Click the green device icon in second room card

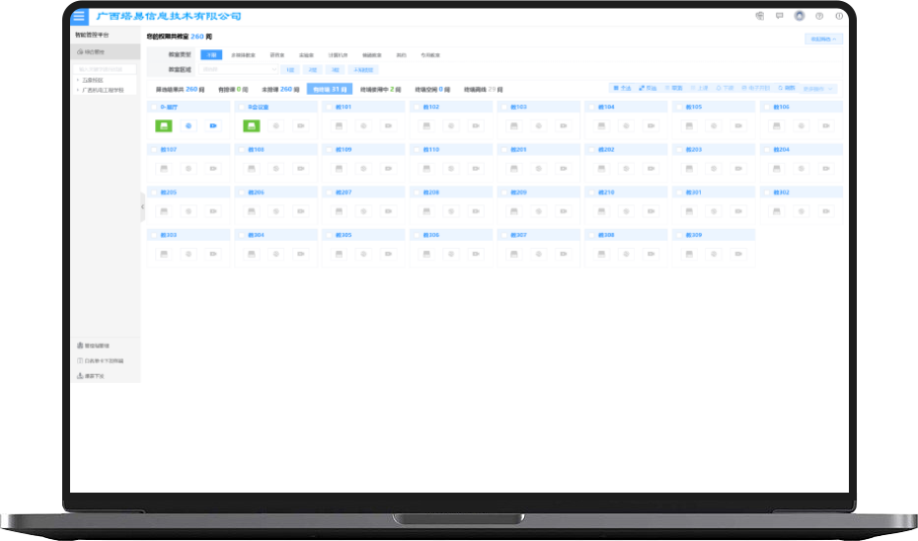click(252, 126)
